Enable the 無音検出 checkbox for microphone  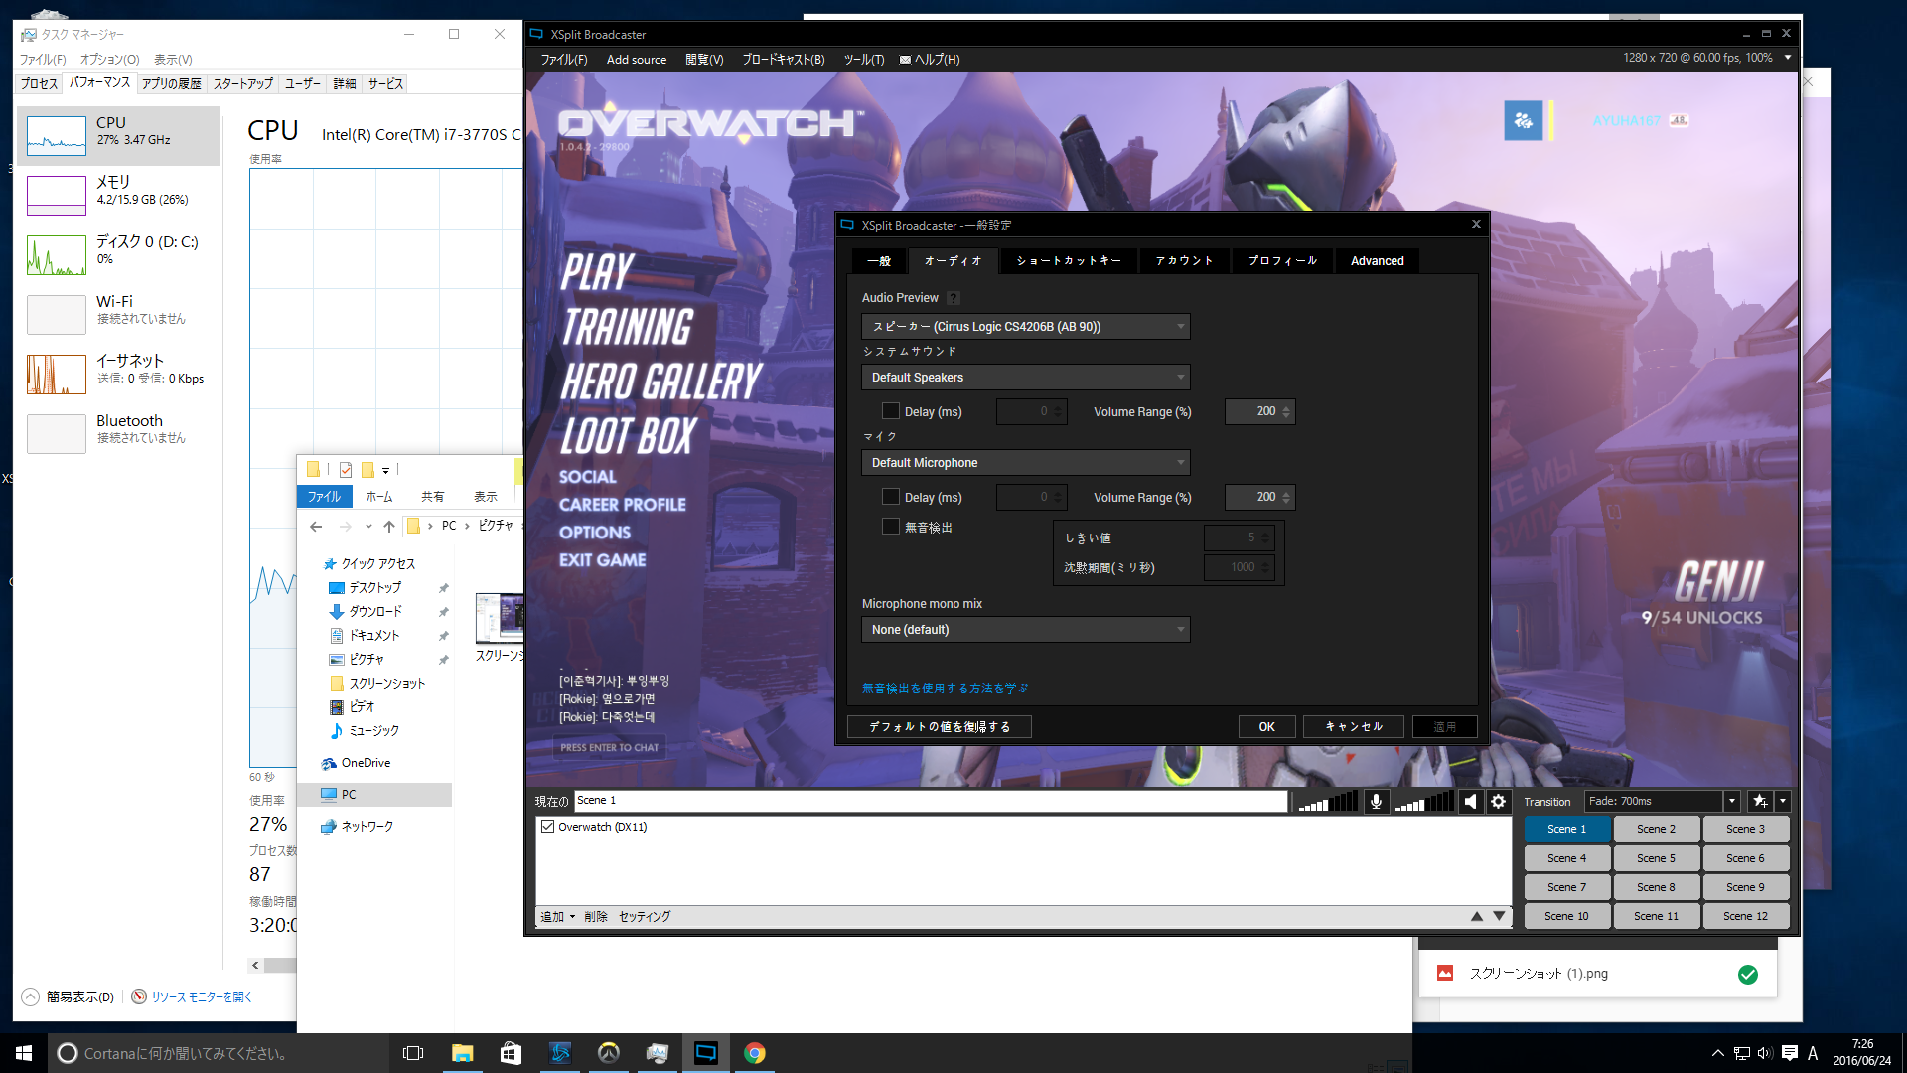coord(889,526)
